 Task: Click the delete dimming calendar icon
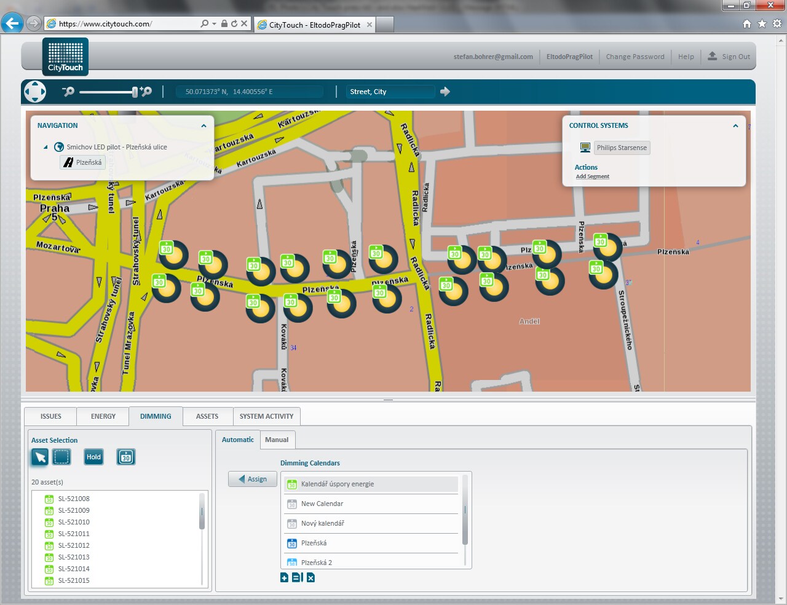click(310, 577)
